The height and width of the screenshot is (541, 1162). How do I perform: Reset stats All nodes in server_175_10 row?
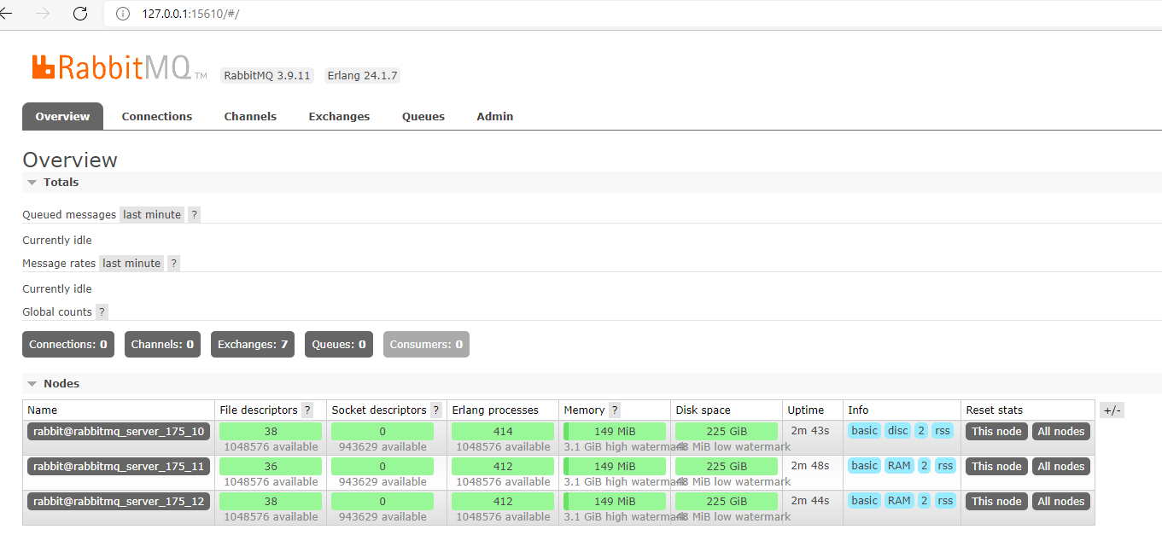[1061, 432]
